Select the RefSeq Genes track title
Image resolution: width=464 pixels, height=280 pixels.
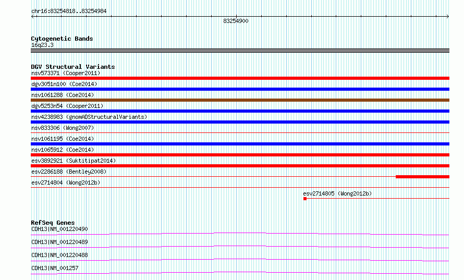point(53,223)
